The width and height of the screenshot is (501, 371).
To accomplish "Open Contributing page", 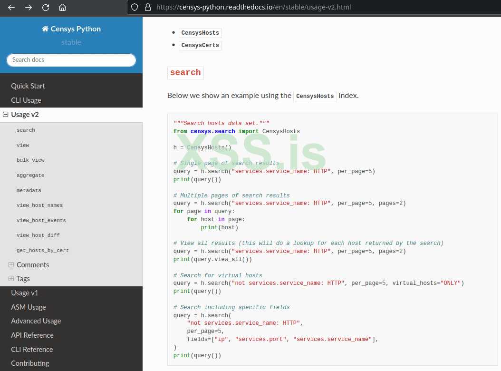I will [30, 363].
